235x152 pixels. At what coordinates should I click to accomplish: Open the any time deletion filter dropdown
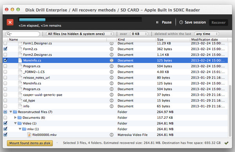207,34
